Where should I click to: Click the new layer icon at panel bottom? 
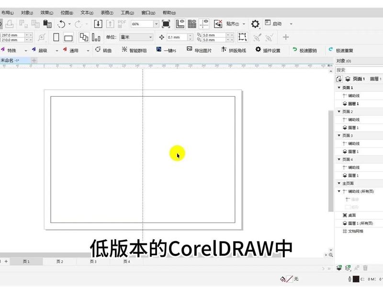339,268
